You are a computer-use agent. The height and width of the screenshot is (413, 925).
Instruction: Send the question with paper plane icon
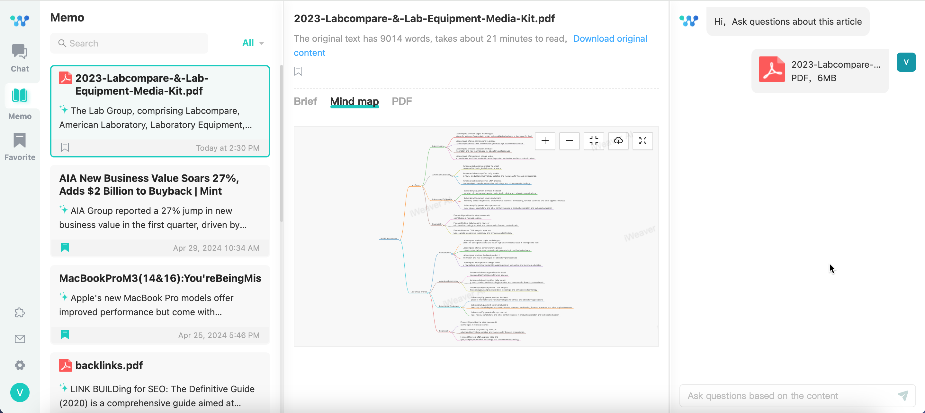903,395
